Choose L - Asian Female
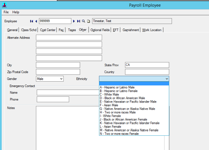Viewport: 209px width, 150px height. pyautogui.click(x=134, y=126)
